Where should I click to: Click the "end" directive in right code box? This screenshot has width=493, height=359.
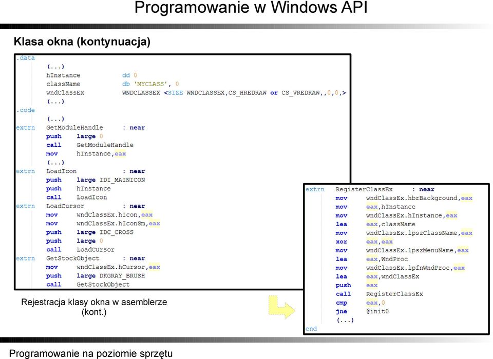pyautogui.click(x=311, y=329)
